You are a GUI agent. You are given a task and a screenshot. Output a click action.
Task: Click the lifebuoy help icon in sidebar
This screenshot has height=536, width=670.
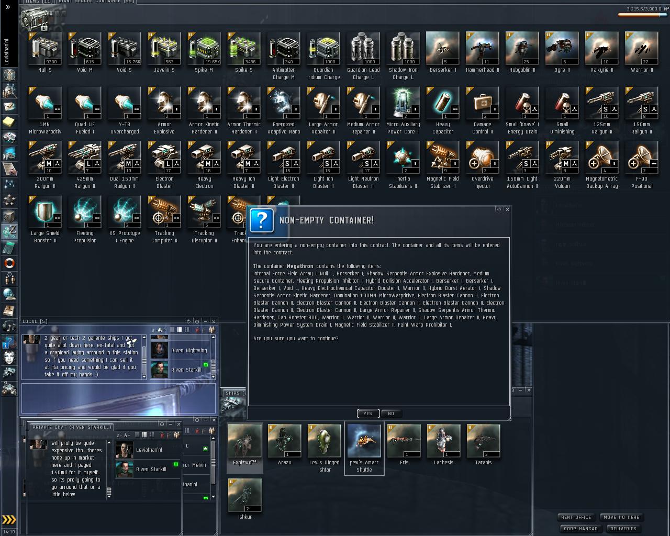click(x=9, y=263)
